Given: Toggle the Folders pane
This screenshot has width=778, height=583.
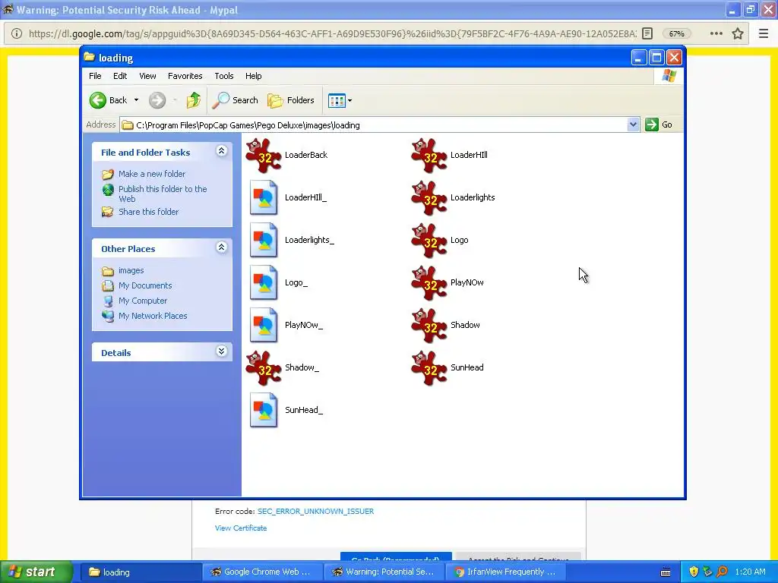Looking at the screenshot, I should (x=291, y=100).
